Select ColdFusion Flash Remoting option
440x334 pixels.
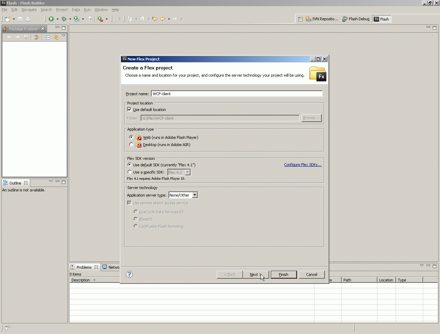(135, 226)
